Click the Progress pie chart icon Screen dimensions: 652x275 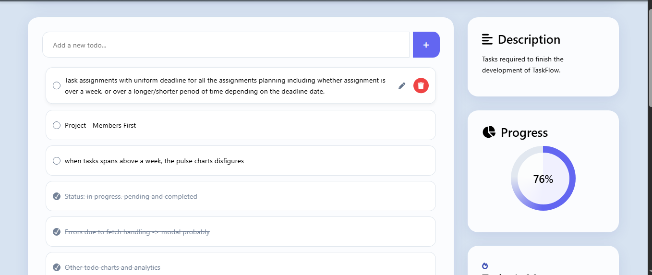pos(489,132)
